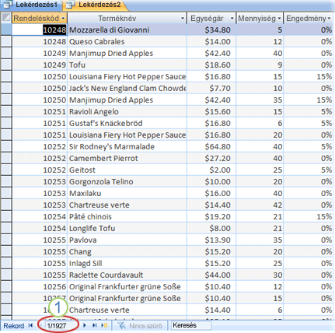Screen dimensions: 335x333
Task: Click the quantity 30 for Raclette Courdavault
Action: click(260, 275)
